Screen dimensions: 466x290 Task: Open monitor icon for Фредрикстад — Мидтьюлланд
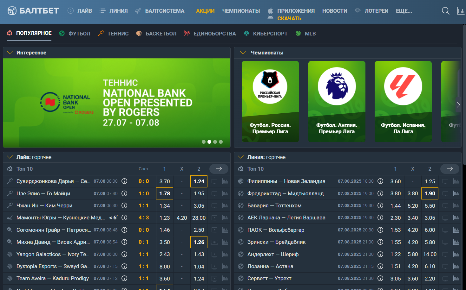(445, 193)
